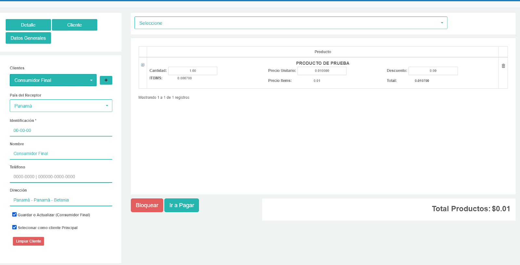
Task: Click the Descuento input field
Action: [433, 71]
